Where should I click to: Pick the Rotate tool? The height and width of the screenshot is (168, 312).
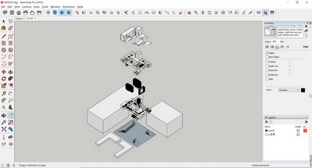click(x=4, y=79)
